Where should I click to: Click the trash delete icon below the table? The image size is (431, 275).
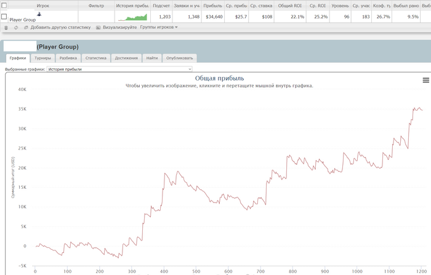[x=6, y=28]
